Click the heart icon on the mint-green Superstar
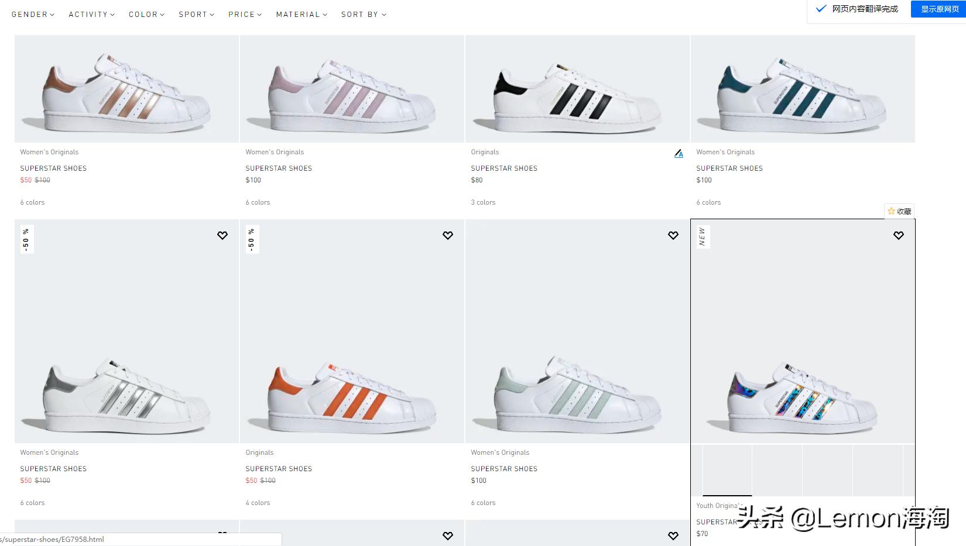This screenshot has width=966, height=546. click(x=673, y=235)
